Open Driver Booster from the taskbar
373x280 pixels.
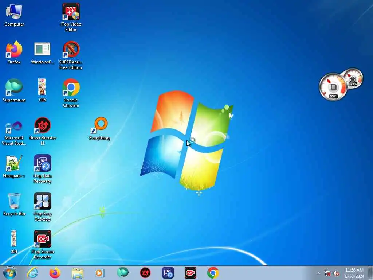tap(145, 273)
